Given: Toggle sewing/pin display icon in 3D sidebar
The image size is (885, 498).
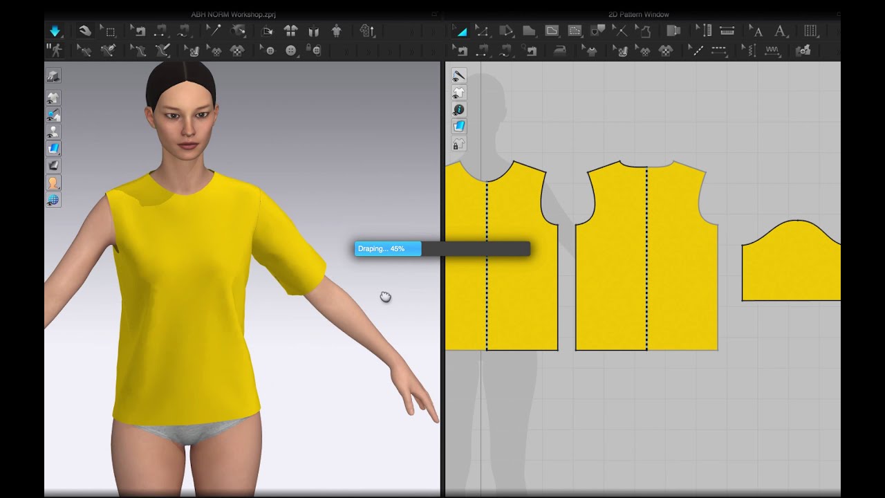Looking at the screenshot, I should pos(53,115).
